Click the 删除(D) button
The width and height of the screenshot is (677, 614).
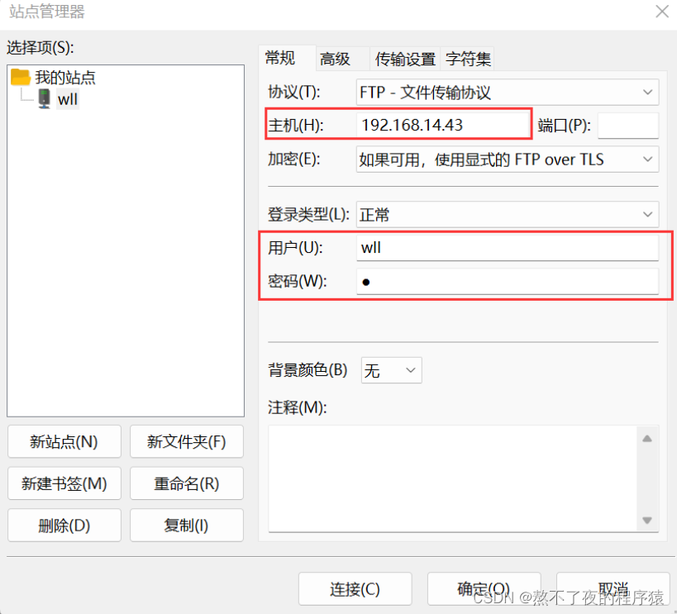point(64,525)
